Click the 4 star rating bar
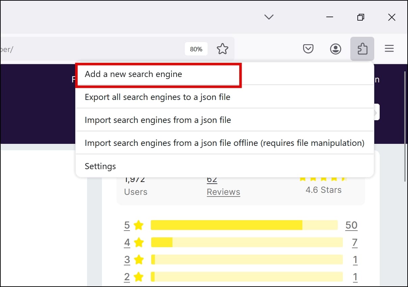 pos(247,242)
